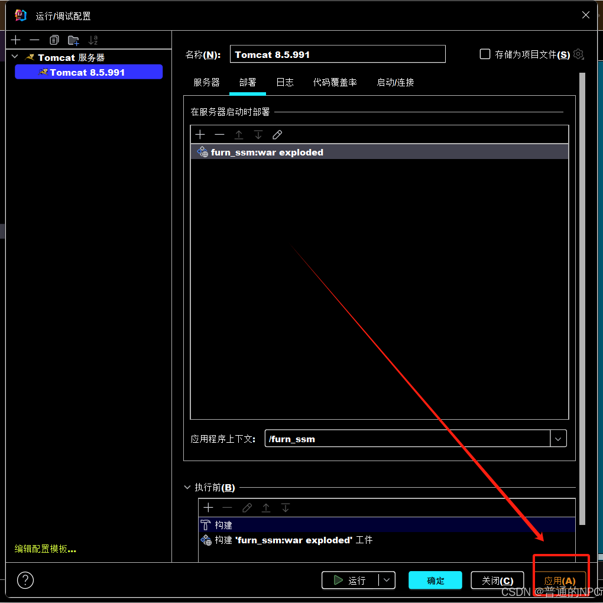This screenshot has height=603, width=603.
Task: Edit the before-launch task
Action: pyautogui.click(x=247, y=508)
